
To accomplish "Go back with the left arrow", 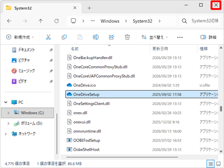I will [x=9, y=21].
